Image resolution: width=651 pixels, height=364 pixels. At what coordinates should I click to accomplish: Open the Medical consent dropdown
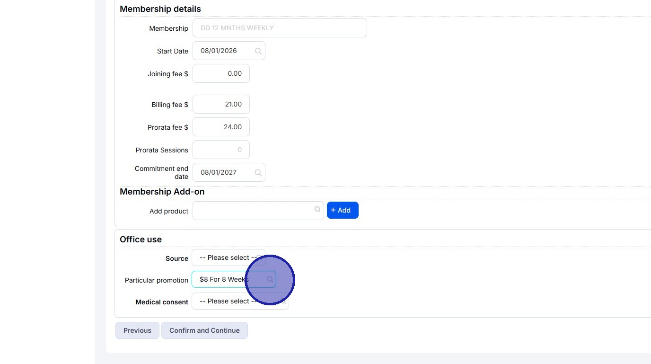(x=240, y=302)
